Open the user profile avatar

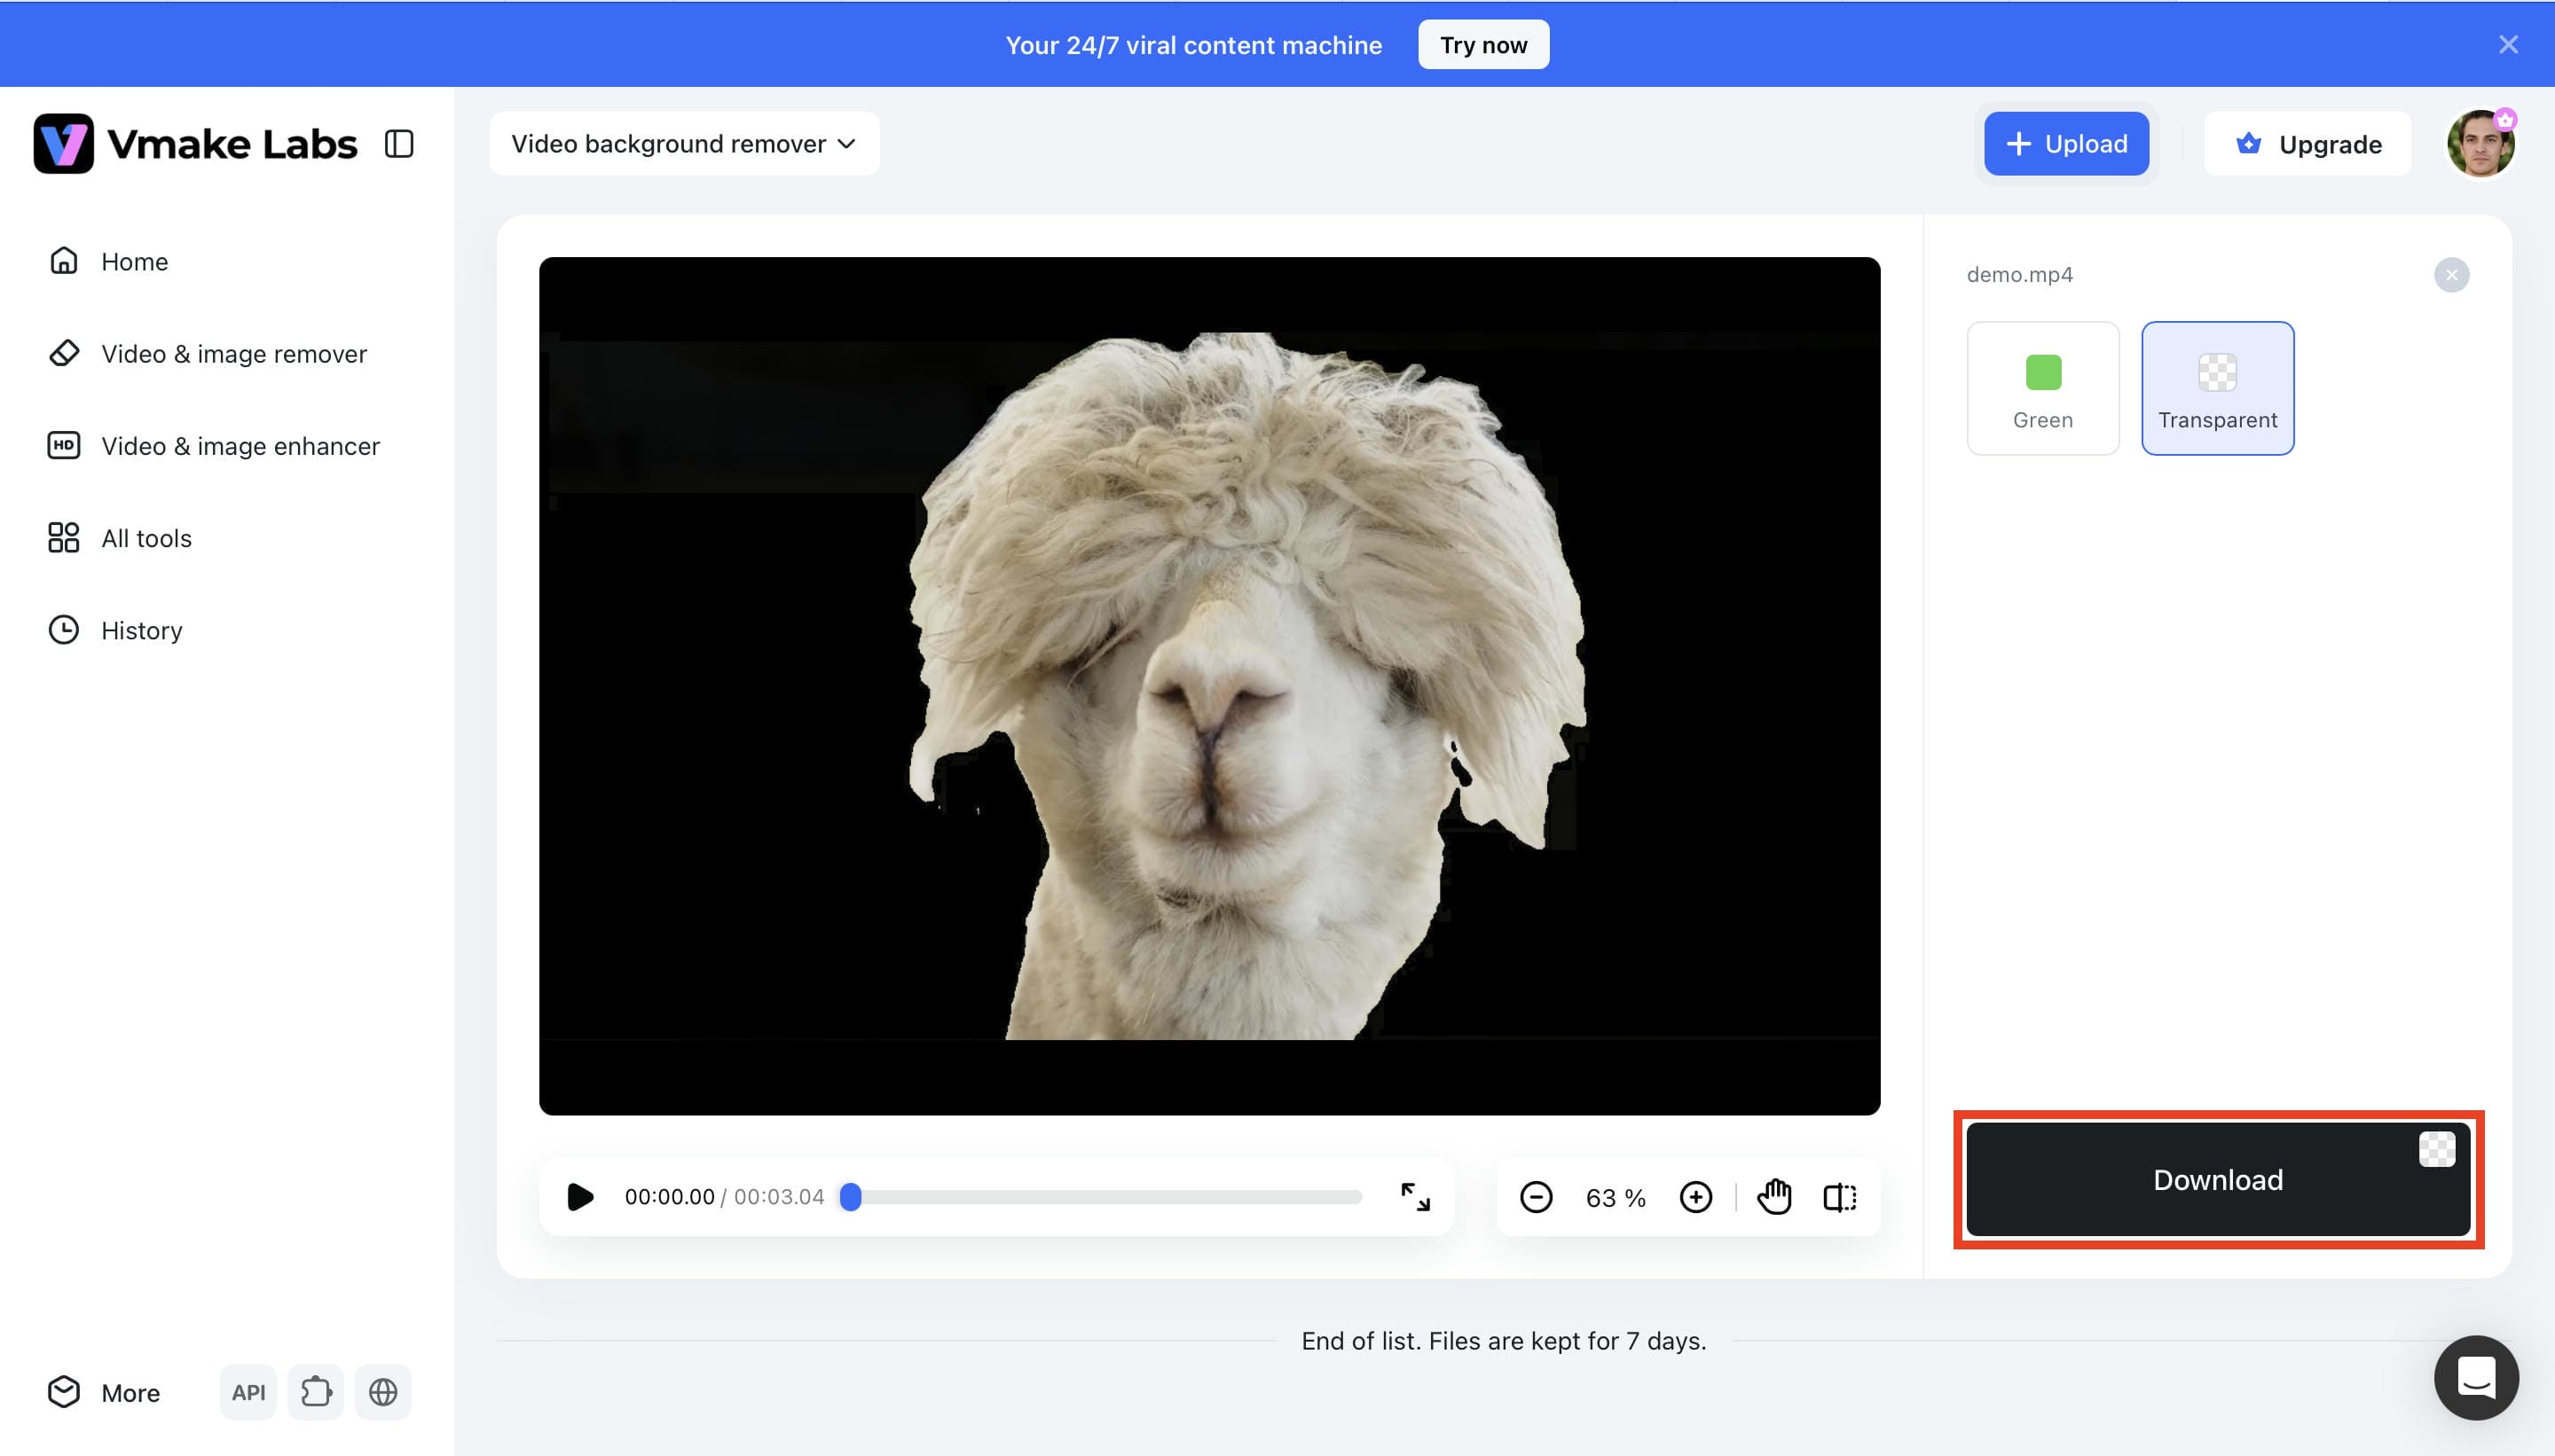tap(2481, 144)
